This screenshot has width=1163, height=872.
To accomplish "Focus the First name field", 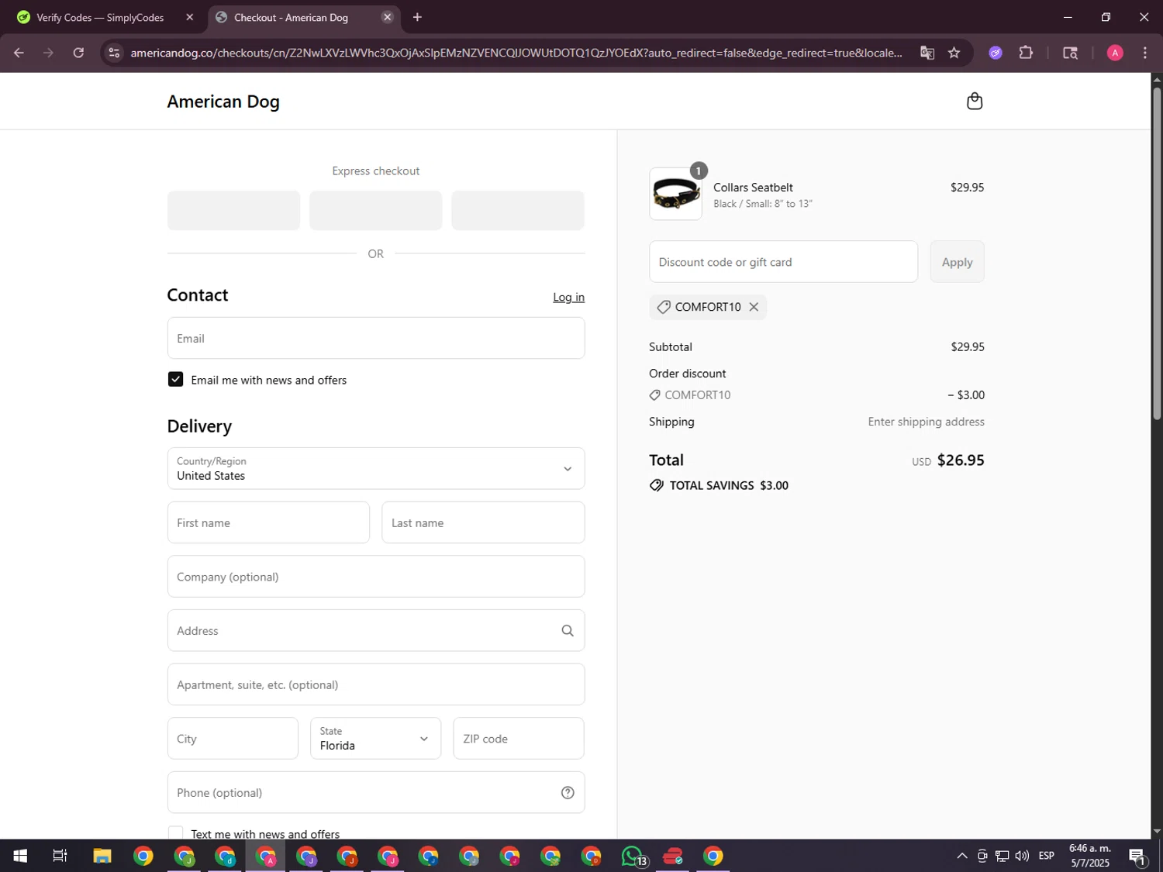I will (x=268, y=522).
